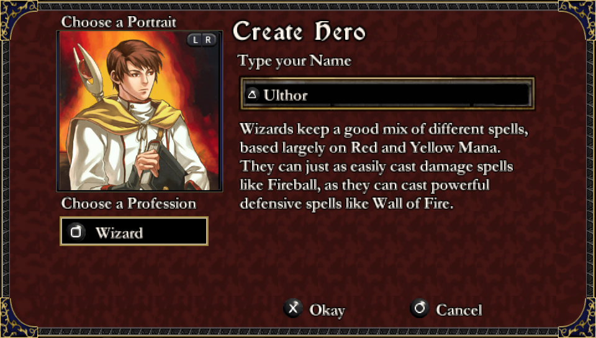
Task: Click the name field containing Ulthor
Action: click(387, 94)
